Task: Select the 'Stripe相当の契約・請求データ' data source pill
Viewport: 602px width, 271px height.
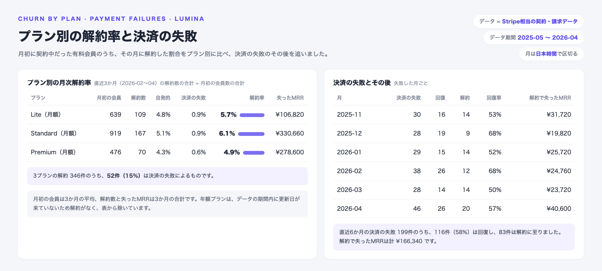Action: pos(528,21)
